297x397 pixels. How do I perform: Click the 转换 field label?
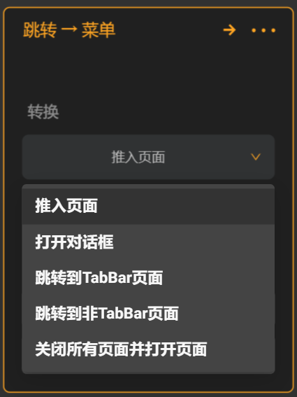tap(43, 111)
